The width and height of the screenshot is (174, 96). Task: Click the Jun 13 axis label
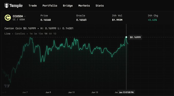[95, 92]
